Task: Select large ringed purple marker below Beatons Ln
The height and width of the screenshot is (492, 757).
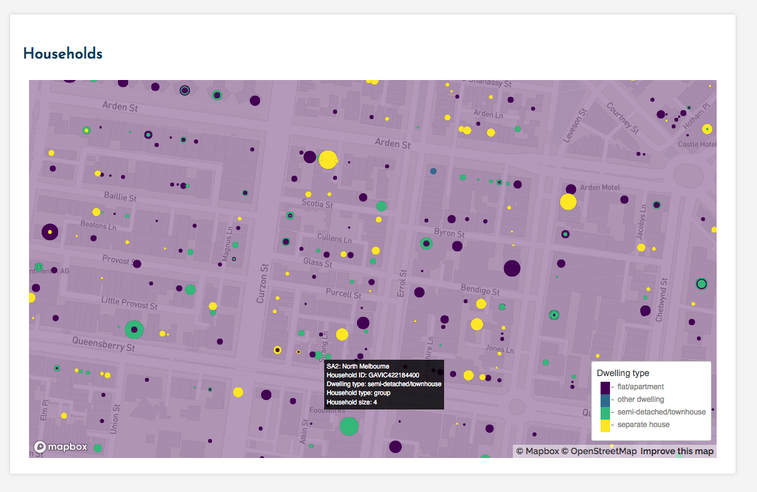Action: click(x=50, y=232)
